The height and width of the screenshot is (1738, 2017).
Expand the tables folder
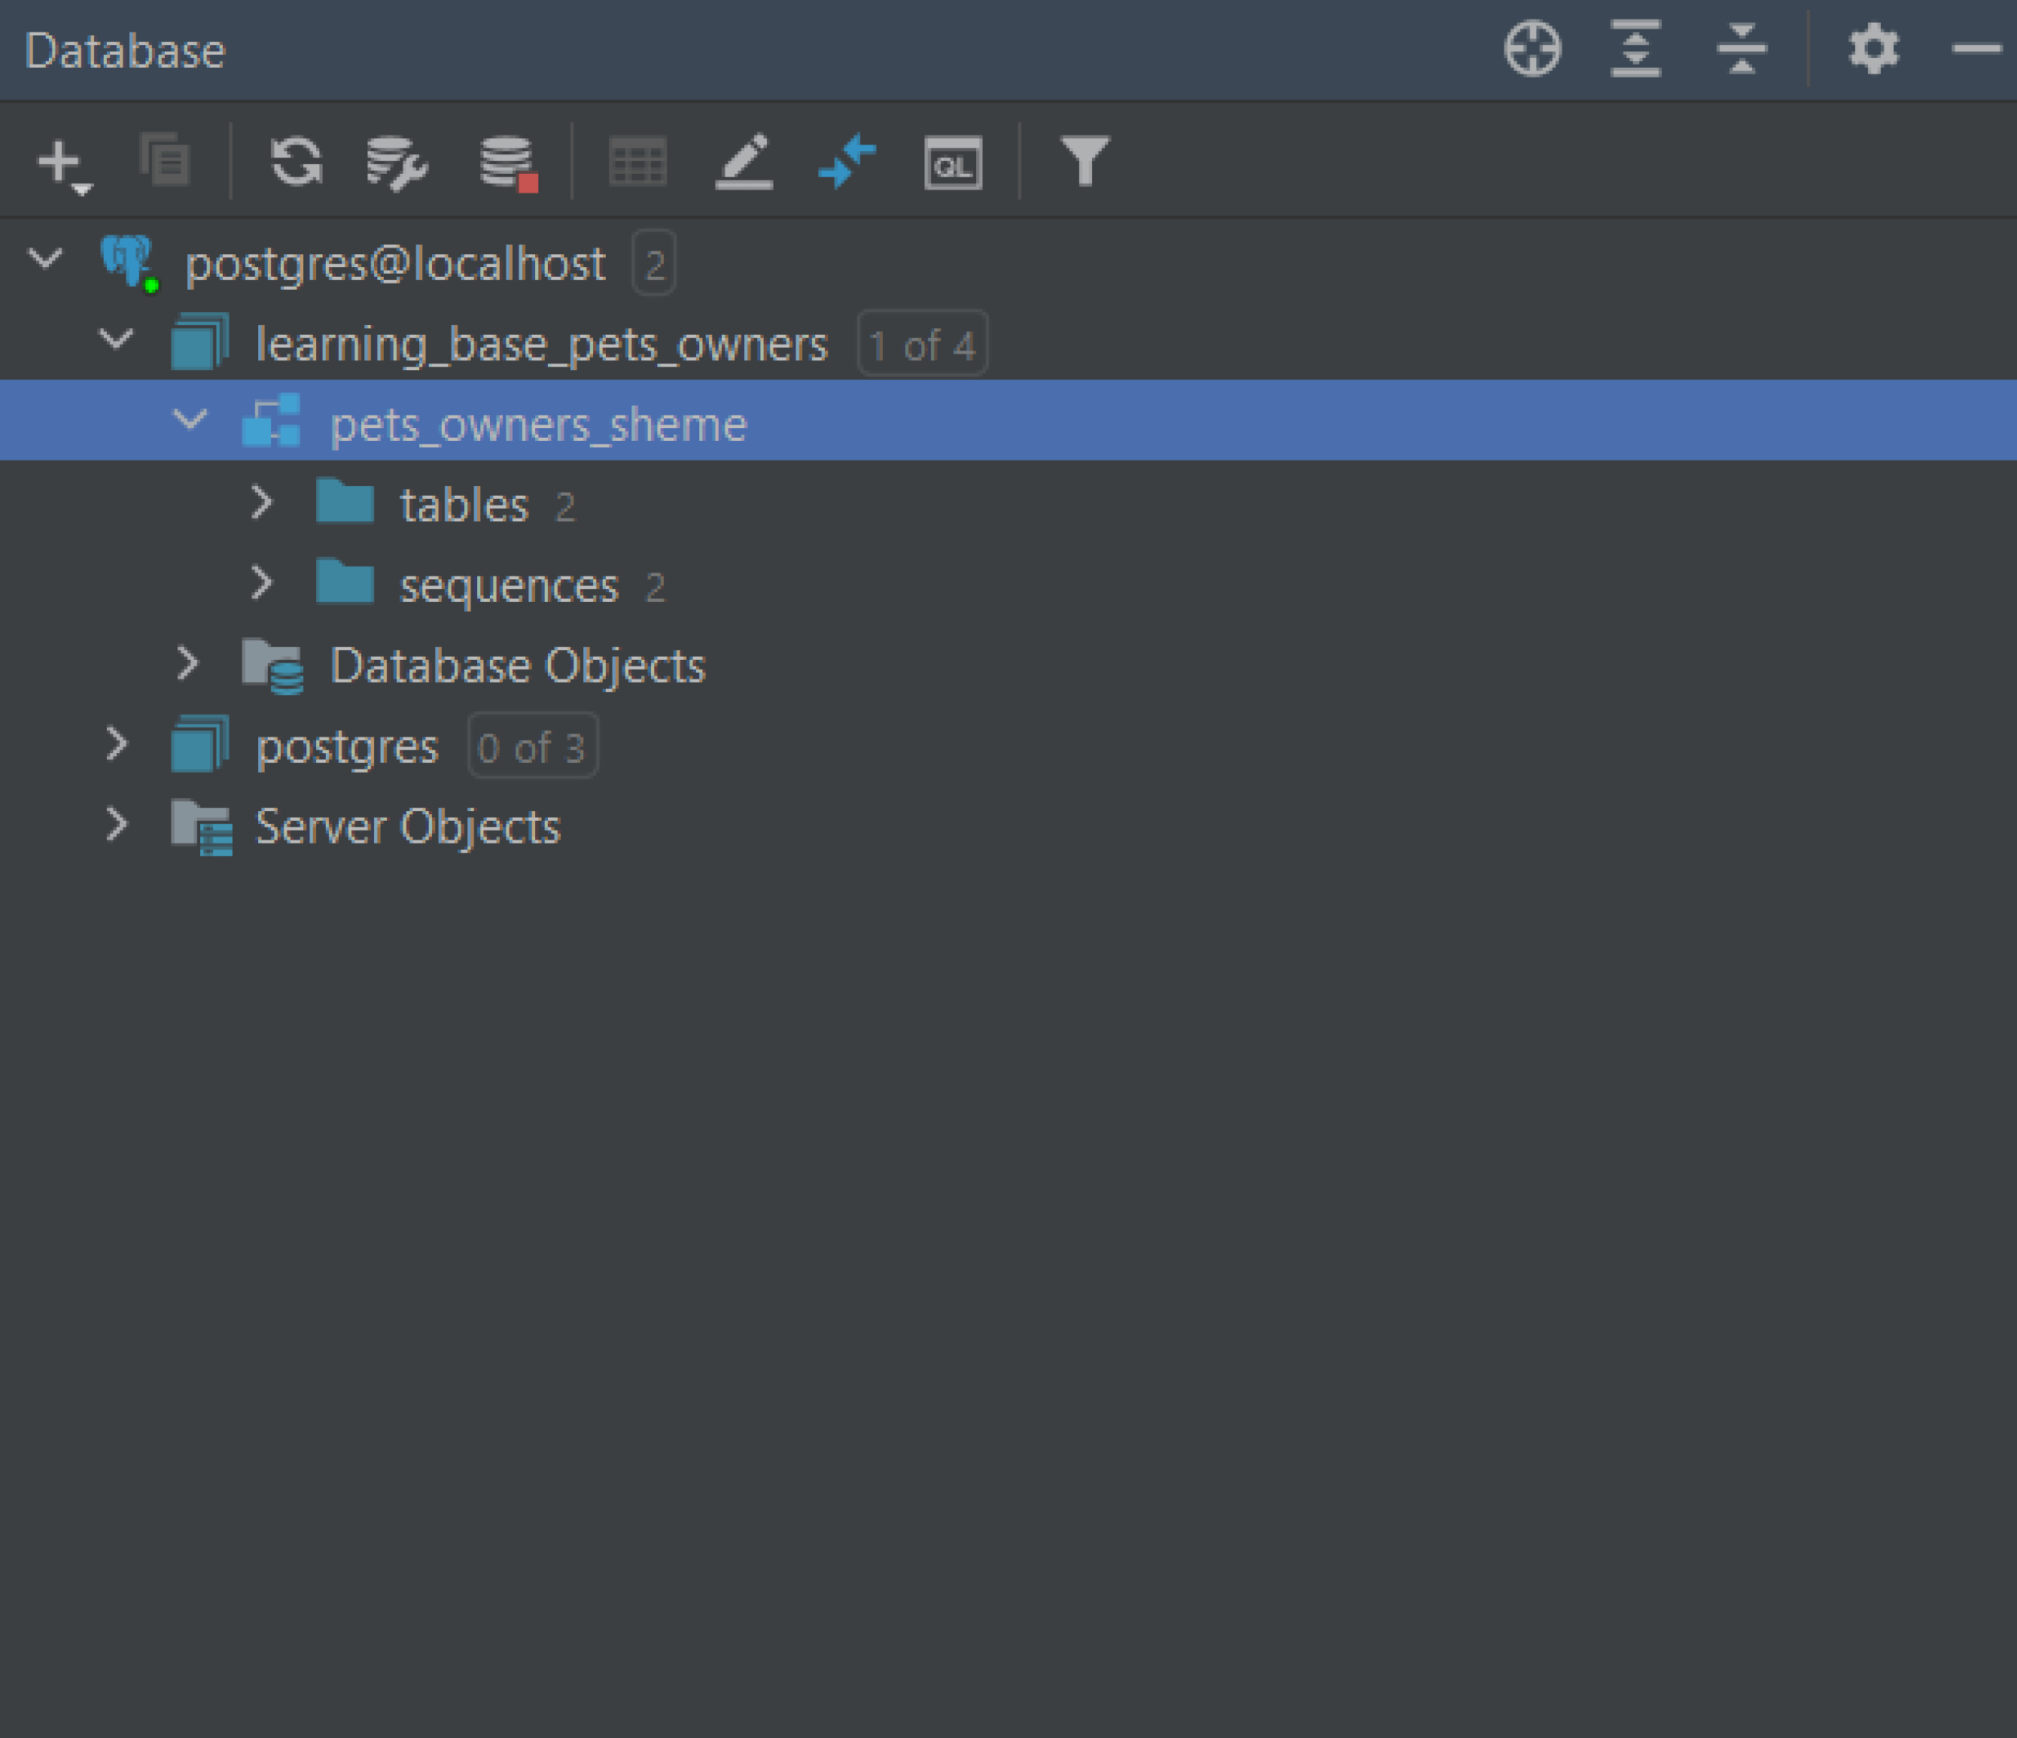[261, 502]
